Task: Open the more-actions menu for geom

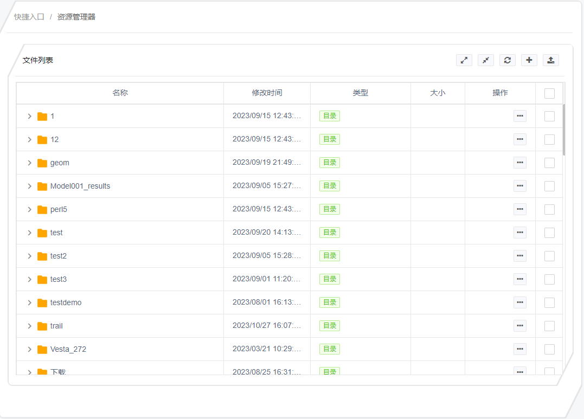Action: 520,163
